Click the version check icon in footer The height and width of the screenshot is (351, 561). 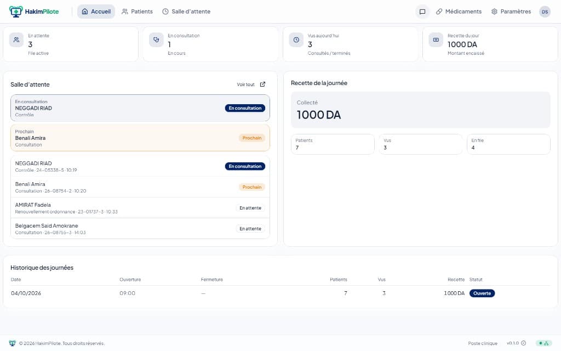[x=523, y=343]
